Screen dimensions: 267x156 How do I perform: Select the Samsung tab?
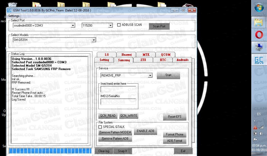click(124, 60)
